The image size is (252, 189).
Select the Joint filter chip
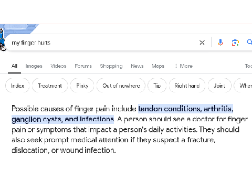coord(219,86)
